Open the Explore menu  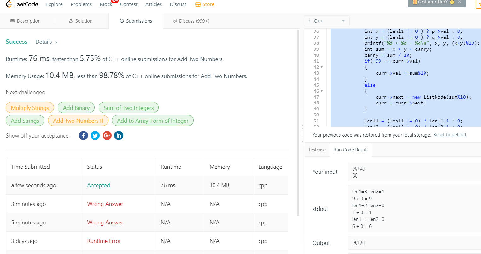54,4
